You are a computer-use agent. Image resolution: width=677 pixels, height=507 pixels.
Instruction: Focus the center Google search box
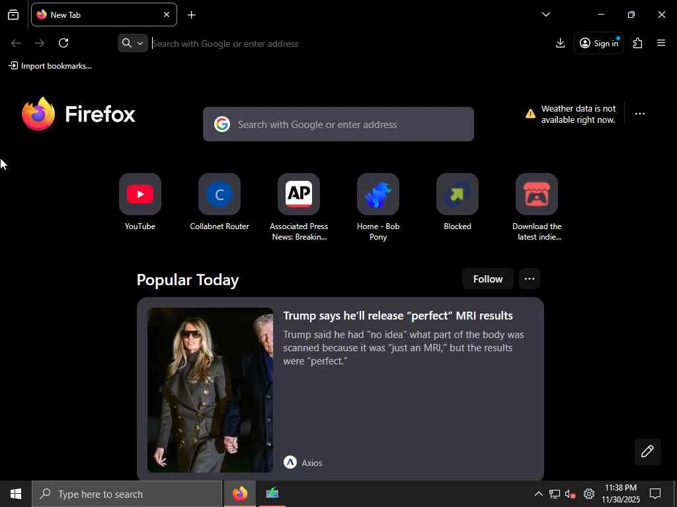point(338,124)
